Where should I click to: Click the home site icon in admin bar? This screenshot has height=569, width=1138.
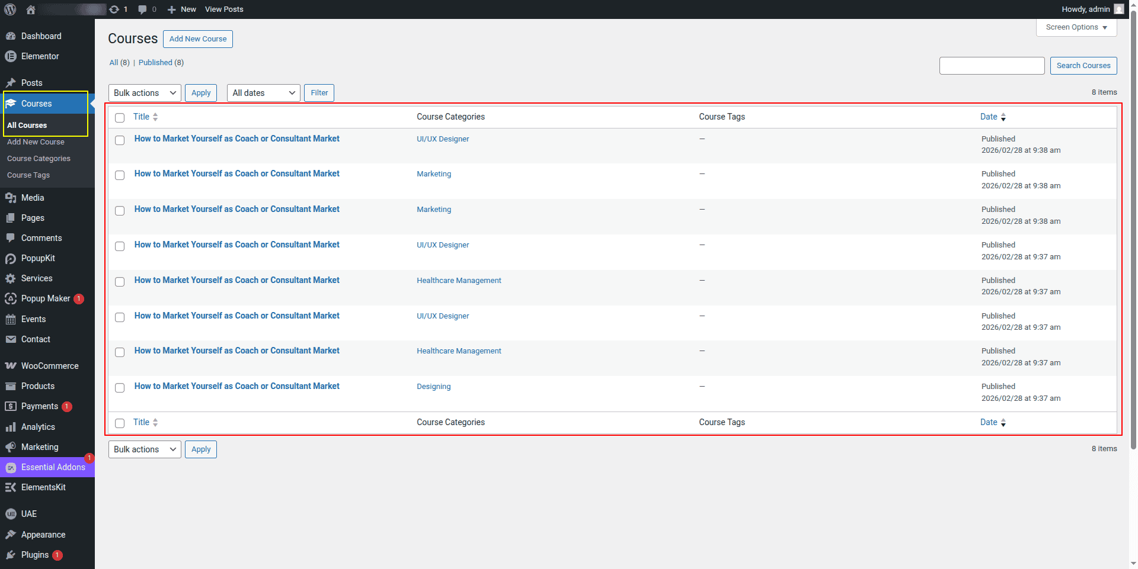click(x=31, y=9)
